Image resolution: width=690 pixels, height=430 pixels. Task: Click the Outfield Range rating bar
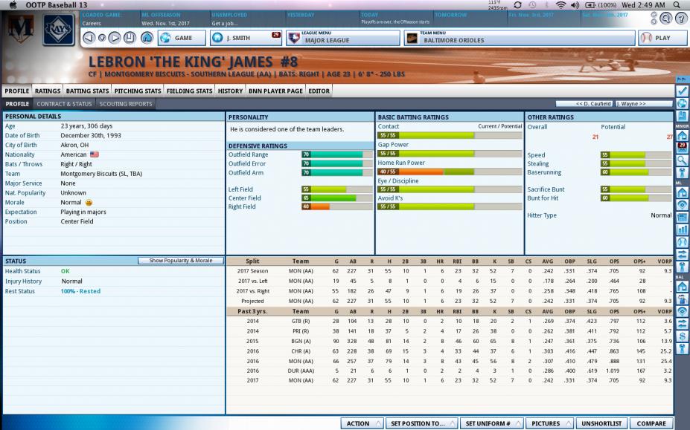(337, 154)
